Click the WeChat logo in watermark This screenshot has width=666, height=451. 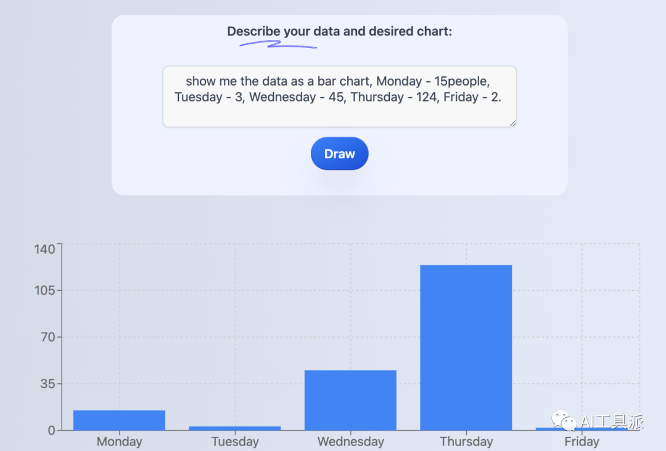[x=564, y=420]
